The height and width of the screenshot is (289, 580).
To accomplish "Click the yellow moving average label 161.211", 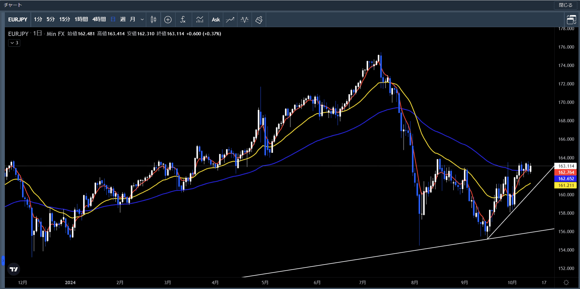I will click(x=566, y=185).
